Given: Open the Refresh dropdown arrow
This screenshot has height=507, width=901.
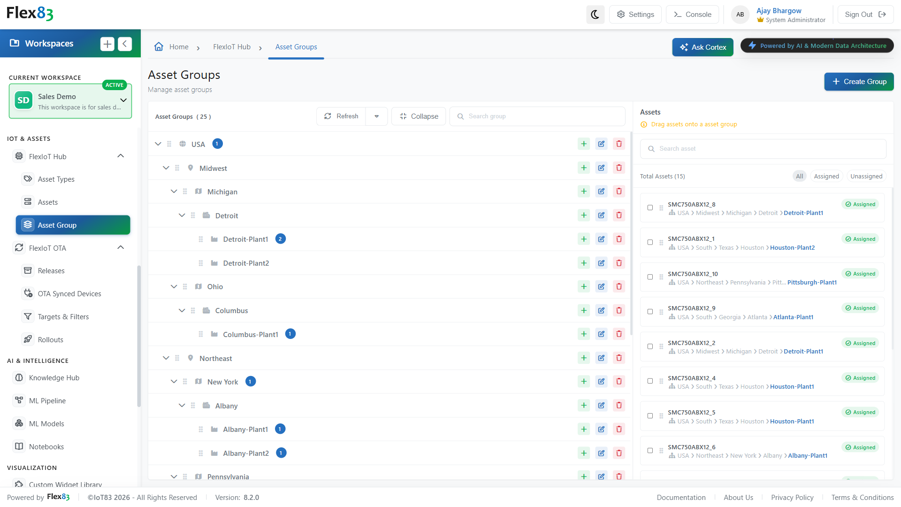Looking at the screenshot, I should click(376, 116).
